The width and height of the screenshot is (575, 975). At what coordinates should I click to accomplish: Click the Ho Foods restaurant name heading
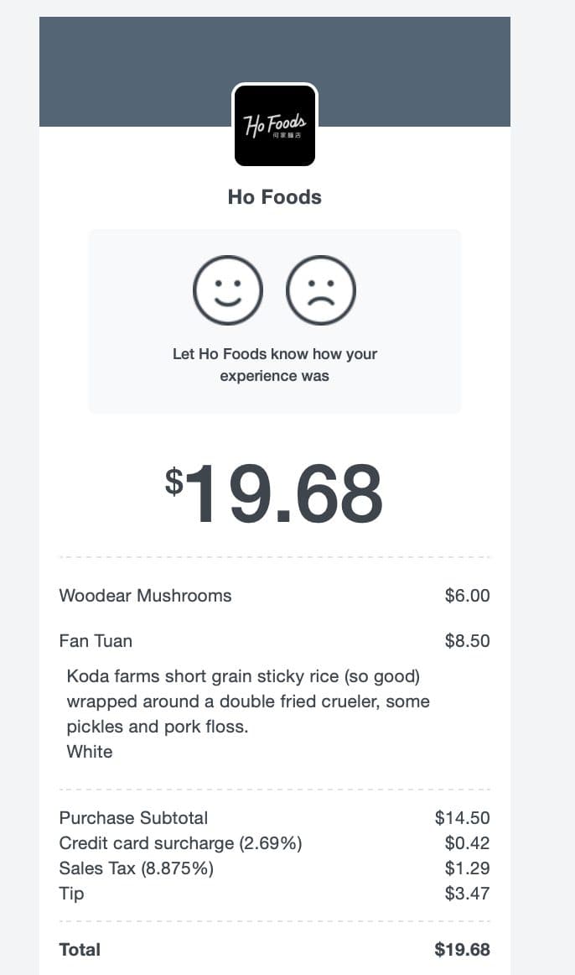[x=274, y=197]
